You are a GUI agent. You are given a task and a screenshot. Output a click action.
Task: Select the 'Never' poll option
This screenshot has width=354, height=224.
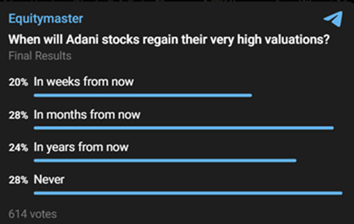49,180
